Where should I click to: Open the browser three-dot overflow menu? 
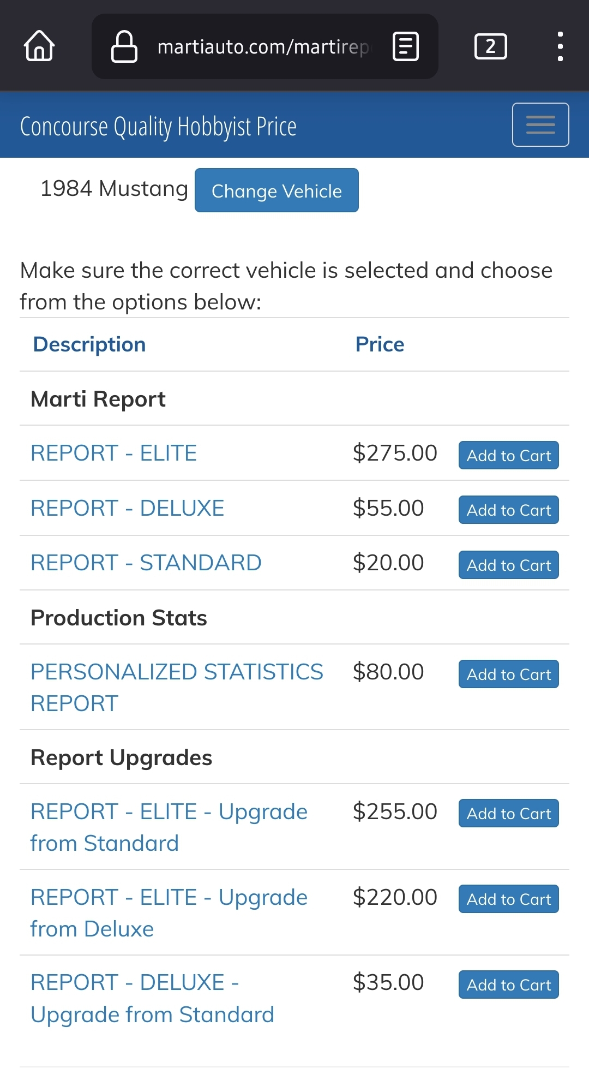point(560,46)
